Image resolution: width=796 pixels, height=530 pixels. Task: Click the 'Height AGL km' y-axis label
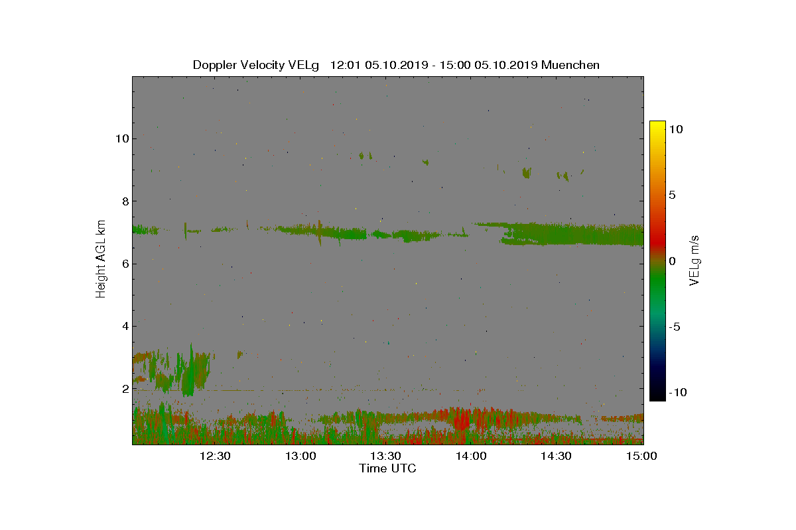101,258
